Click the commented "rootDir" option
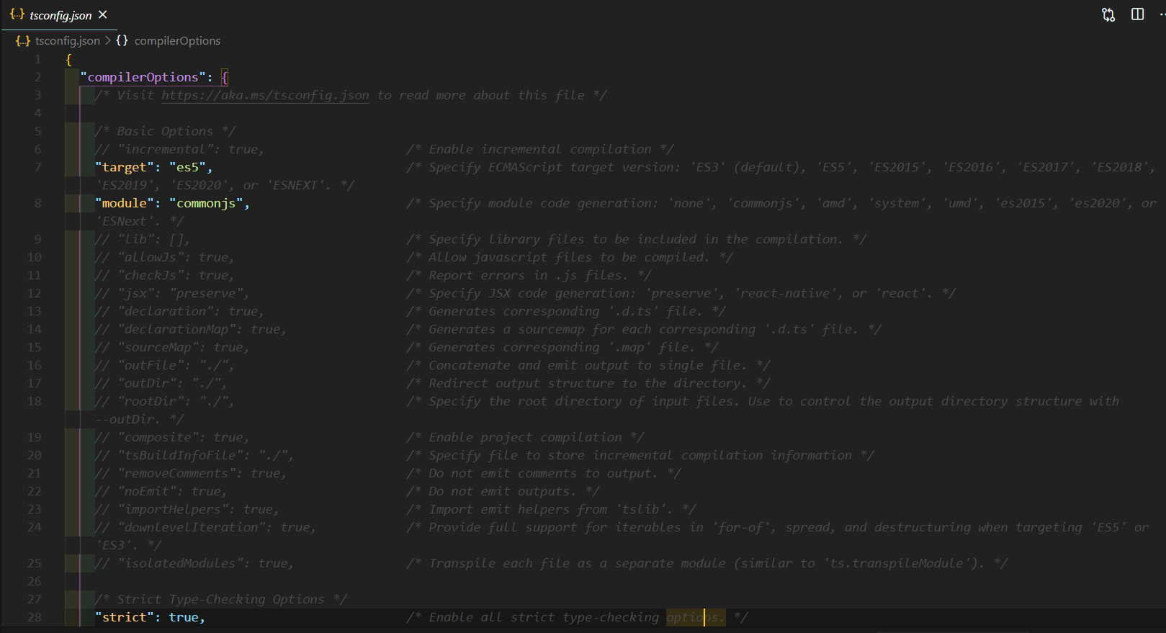 click(x=165, y=401)
